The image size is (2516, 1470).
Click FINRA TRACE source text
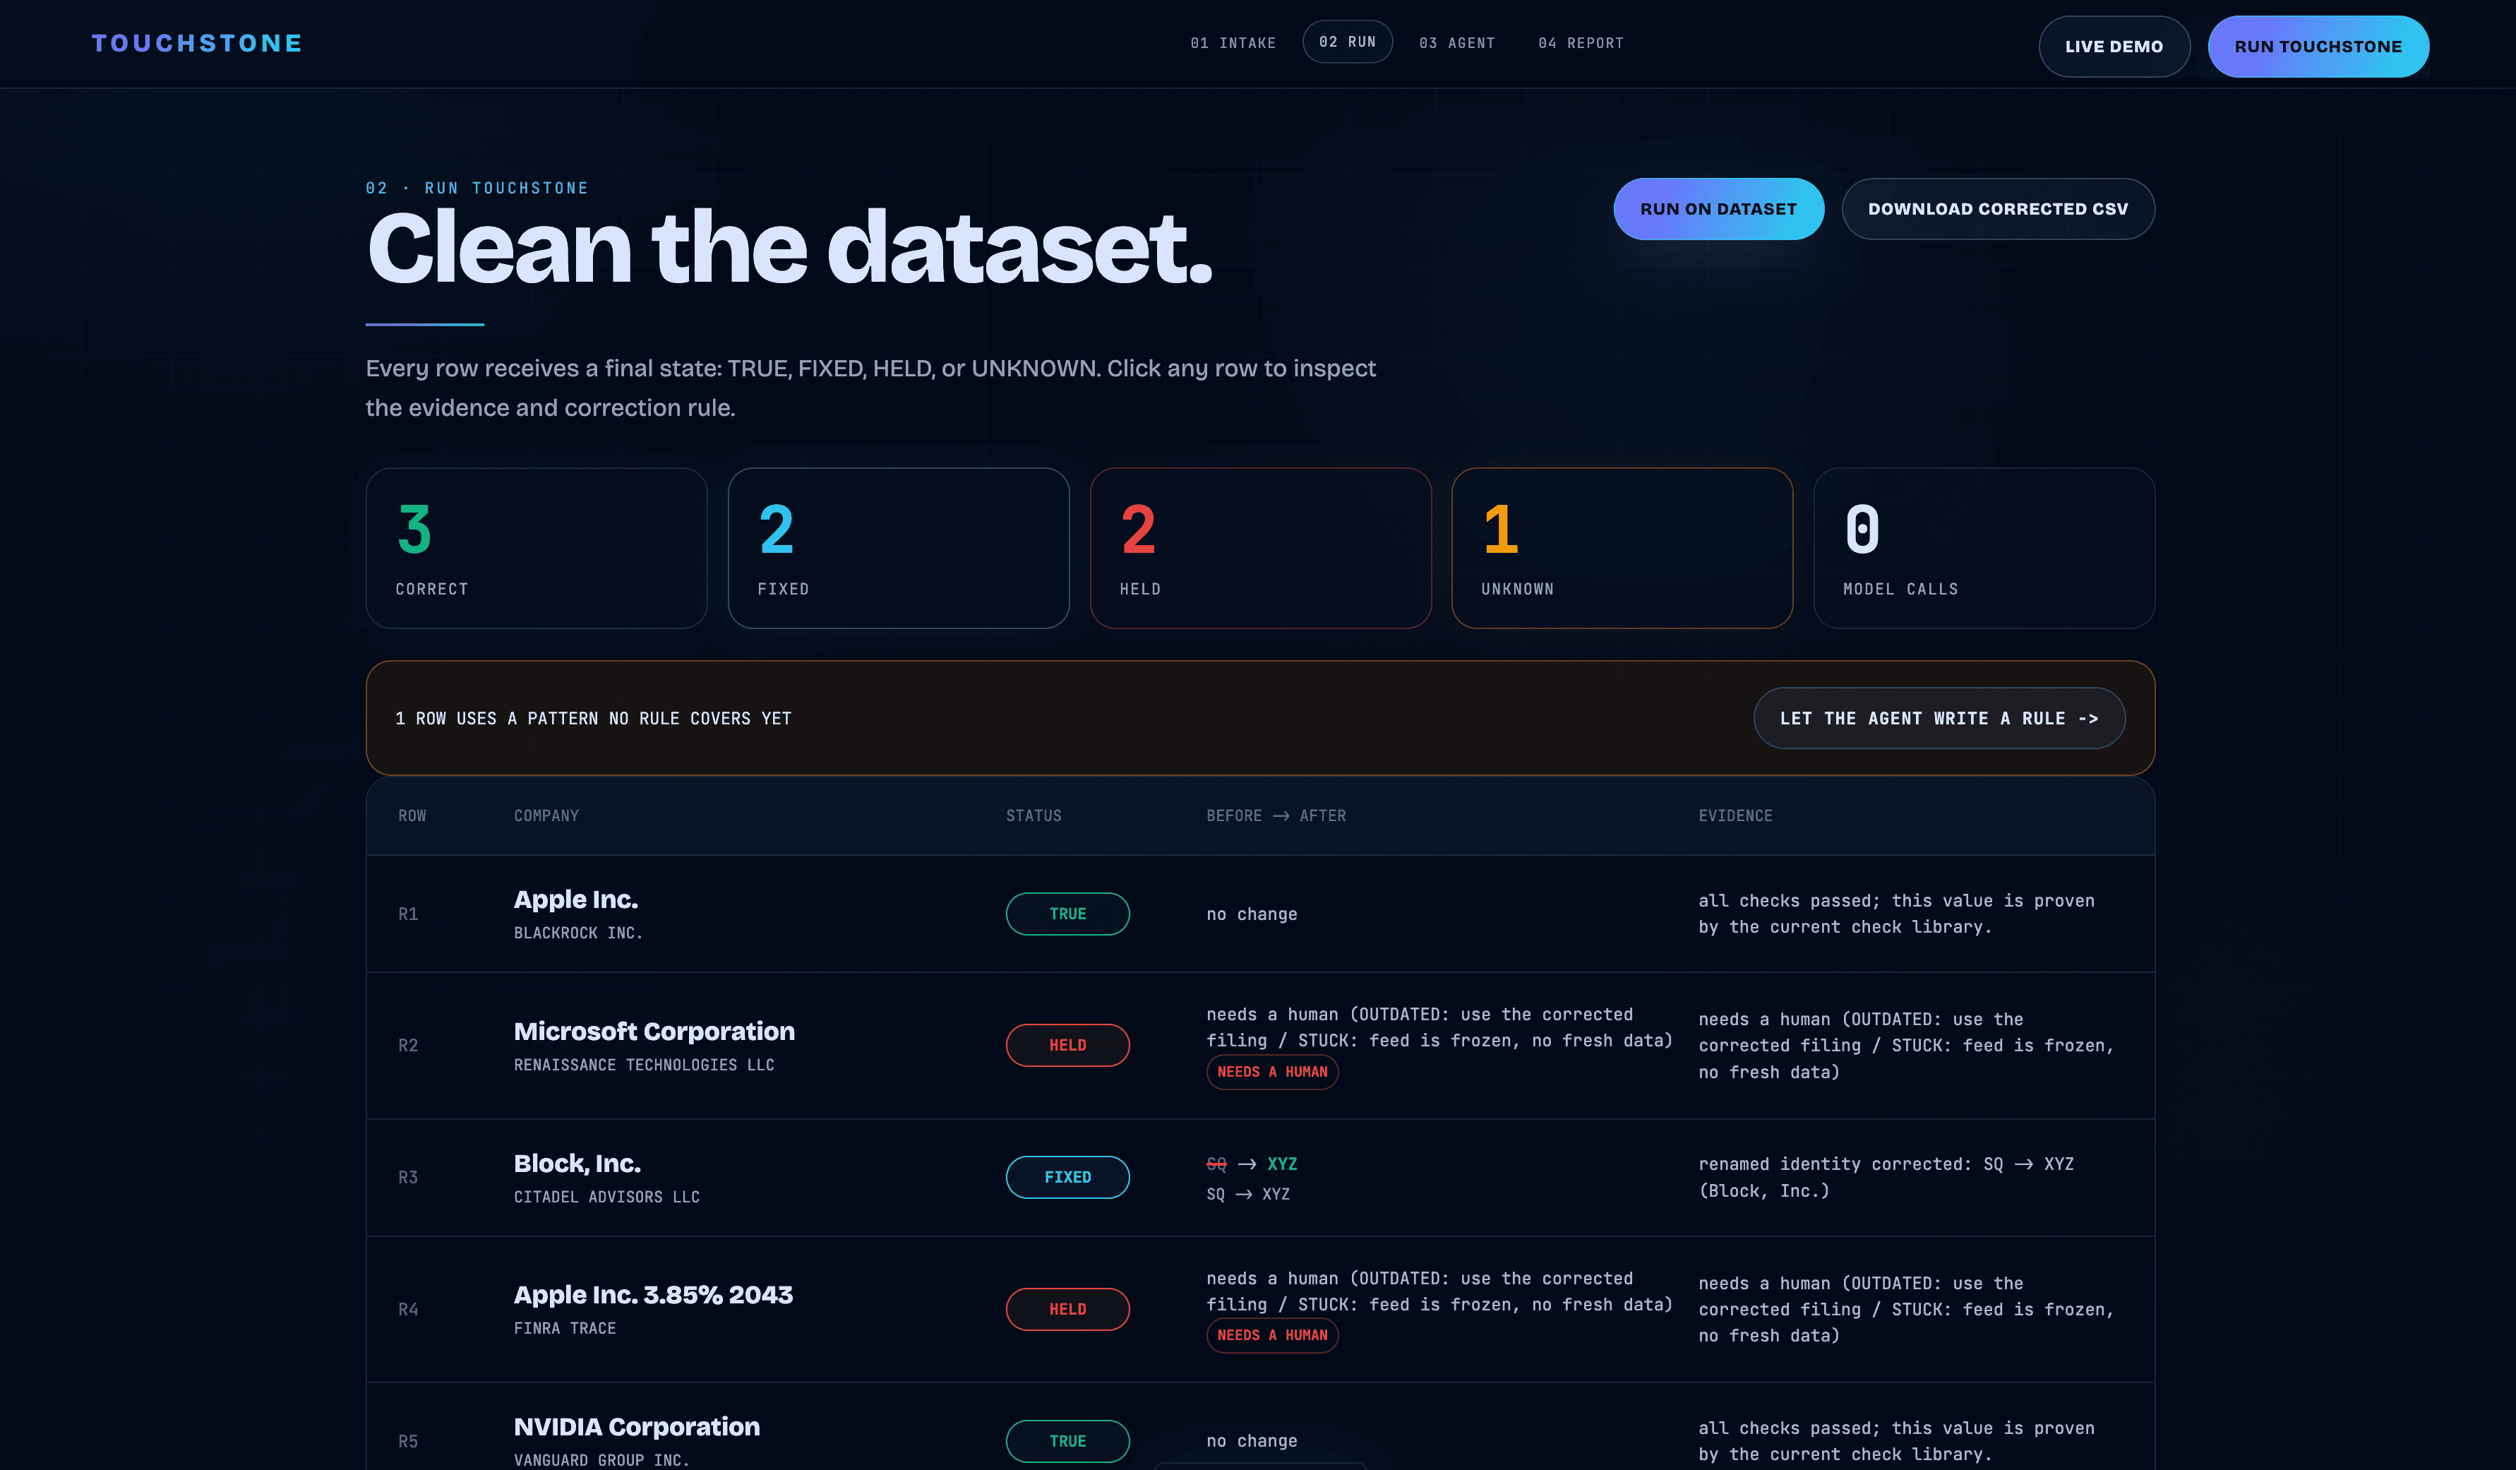click(564, 1328)
